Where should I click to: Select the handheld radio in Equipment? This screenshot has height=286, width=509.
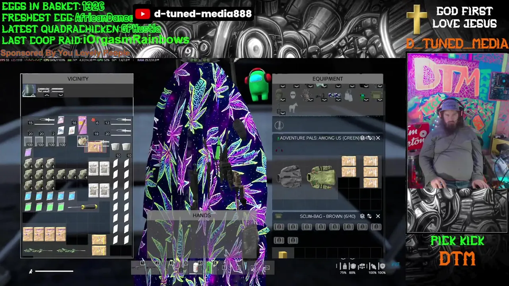point(279,108)
